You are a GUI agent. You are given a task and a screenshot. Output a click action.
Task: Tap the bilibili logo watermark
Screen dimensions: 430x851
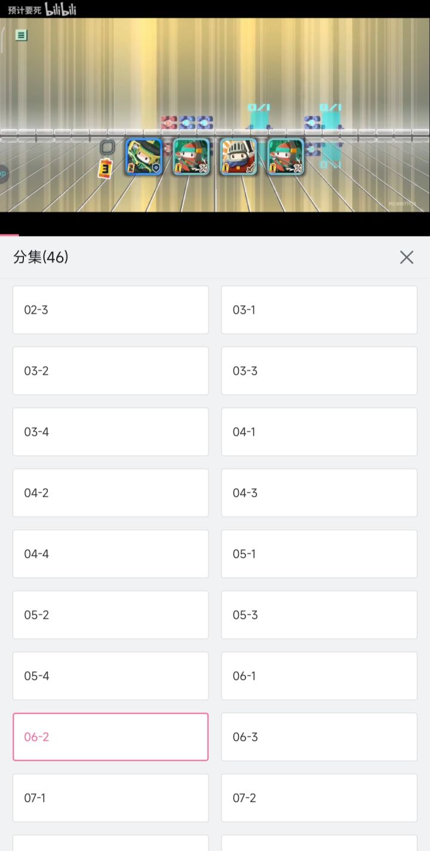point(60,10)
